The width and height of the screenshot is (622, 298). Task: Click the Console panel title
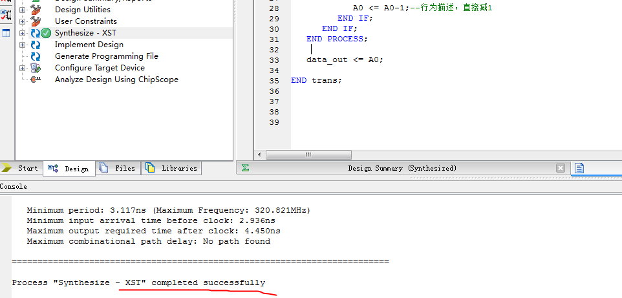[14, 187]
